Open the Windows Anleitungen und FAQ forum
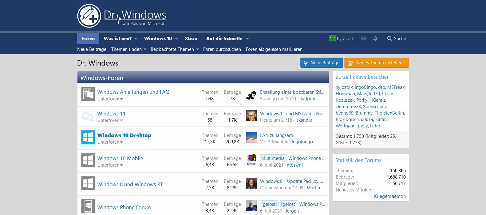Viewport: 486px width, 215px height. [x=133, y=92]
